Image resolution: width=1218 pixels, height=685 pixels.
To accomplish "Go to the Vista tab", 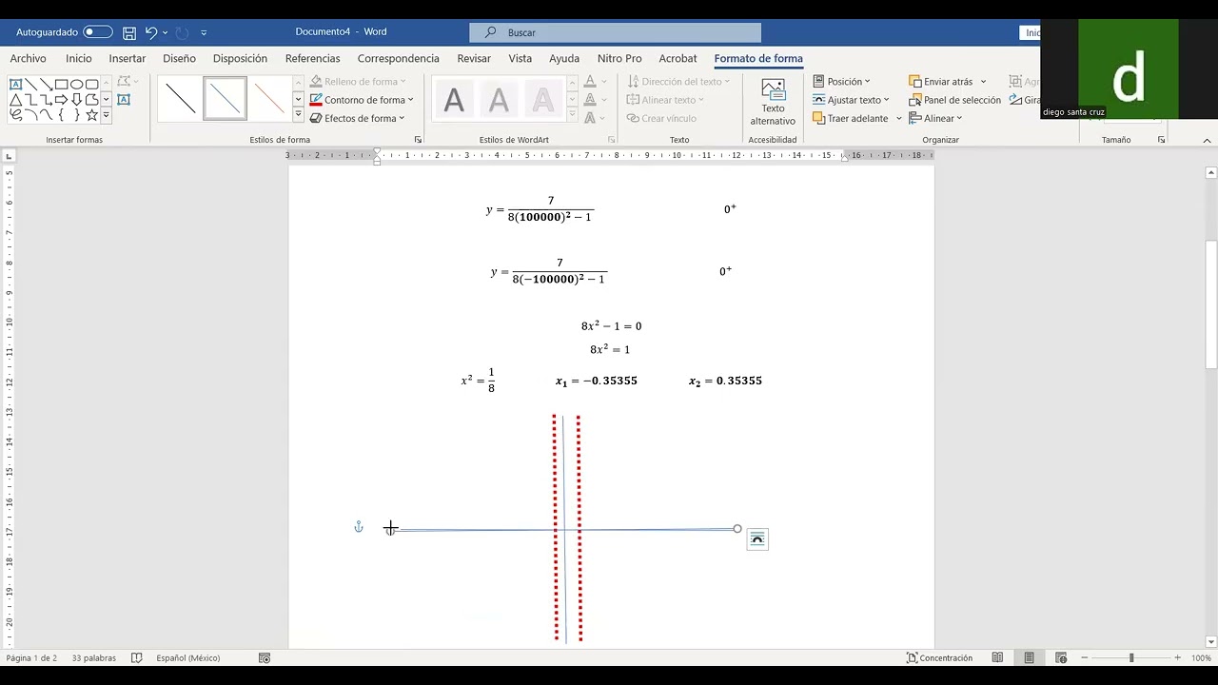I will pos(521,58).
